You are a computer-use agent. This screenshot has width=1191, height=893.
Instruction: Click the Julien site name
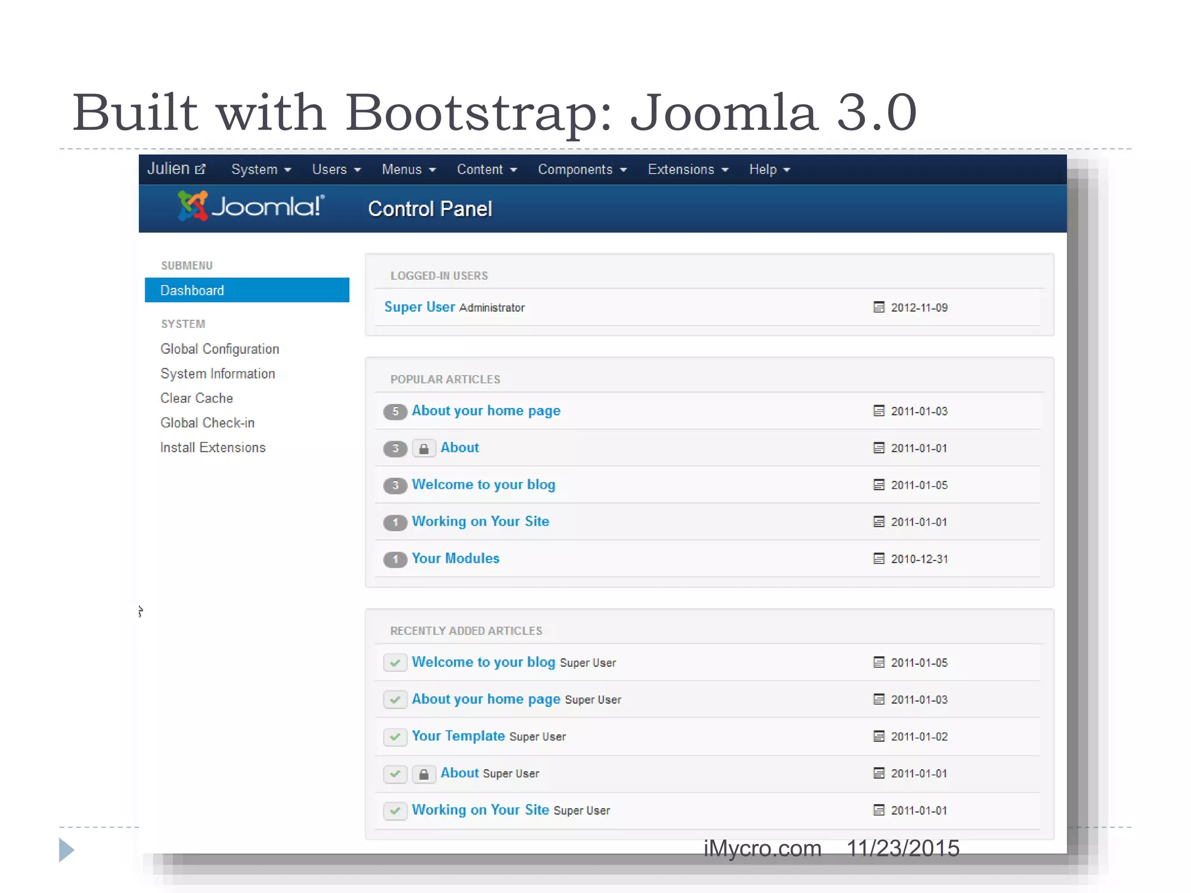pyautogui.click(x=169, y=168)
